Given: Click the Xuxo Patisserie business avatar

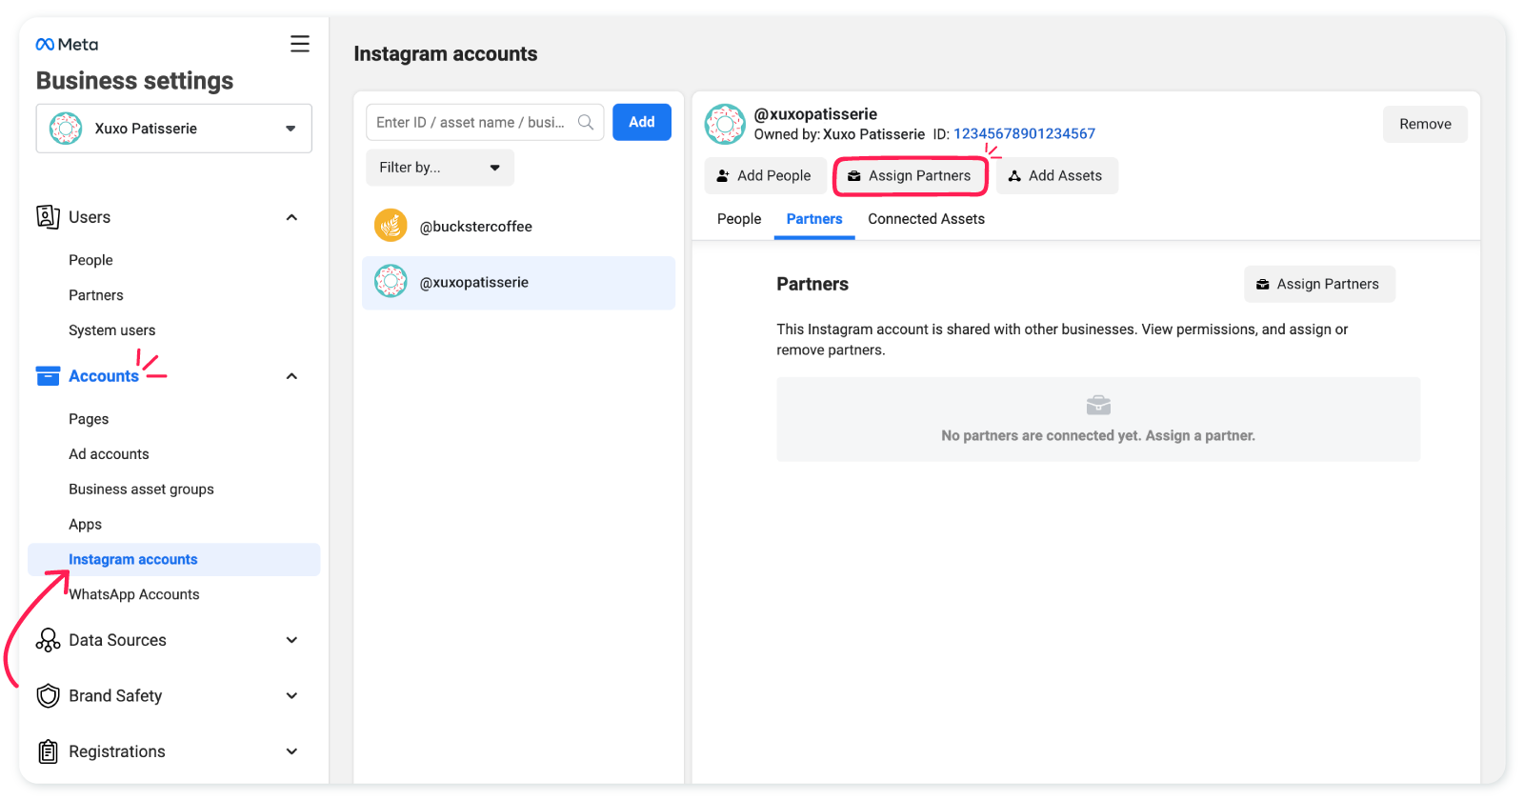Looking at the screenshot, I should [66, 128].
